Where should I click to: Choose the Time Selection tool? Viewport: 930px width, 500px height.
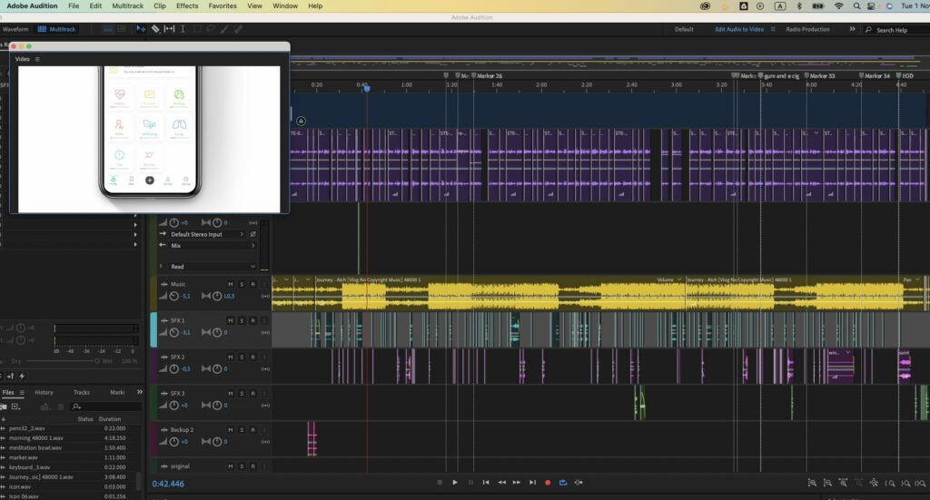click(x=183, y=29)
